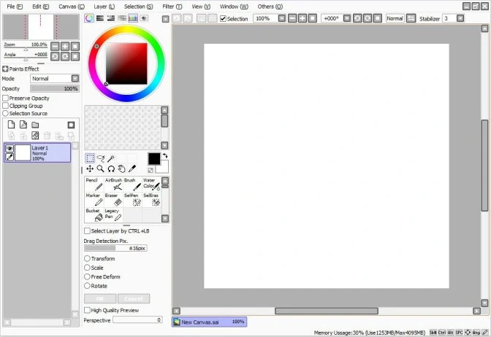
Task: Choose the Marker tool
Action: pos(94,199)
